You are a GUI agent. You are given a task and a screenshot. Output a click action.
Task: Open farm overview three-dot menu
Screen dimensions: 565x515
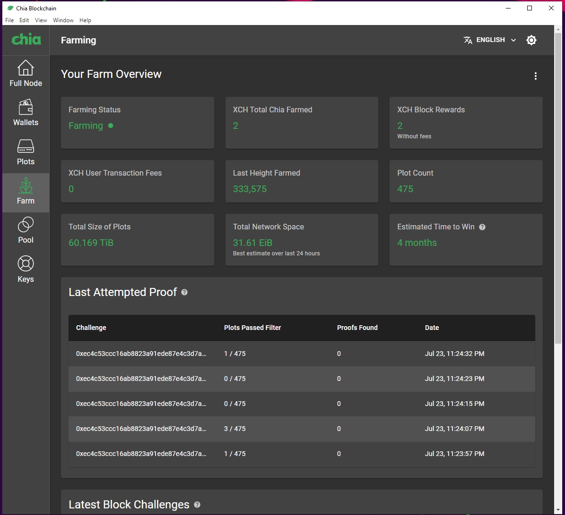point(536,76)
